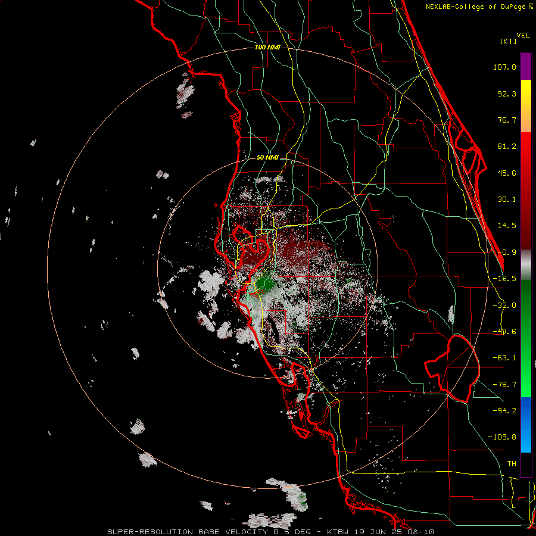Click the 14.5 legend value
This screenshot has height=536, width=536.
click(x=507, y=226)
